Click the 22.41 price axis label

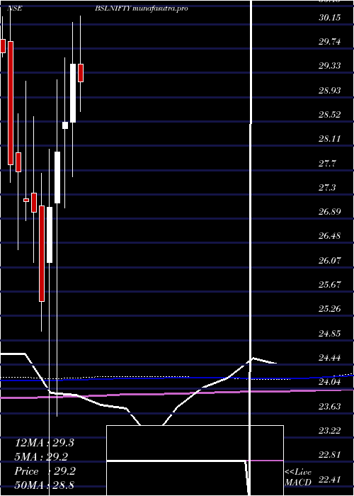coord(329,479)
